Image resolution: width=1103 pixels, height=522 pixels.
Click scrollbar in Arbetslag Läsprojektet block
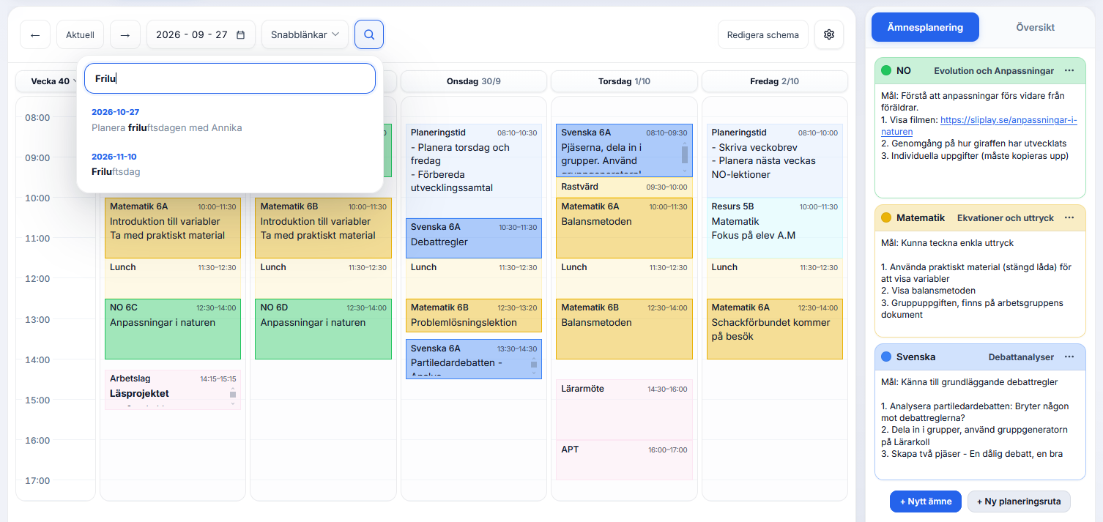point(233,395)
